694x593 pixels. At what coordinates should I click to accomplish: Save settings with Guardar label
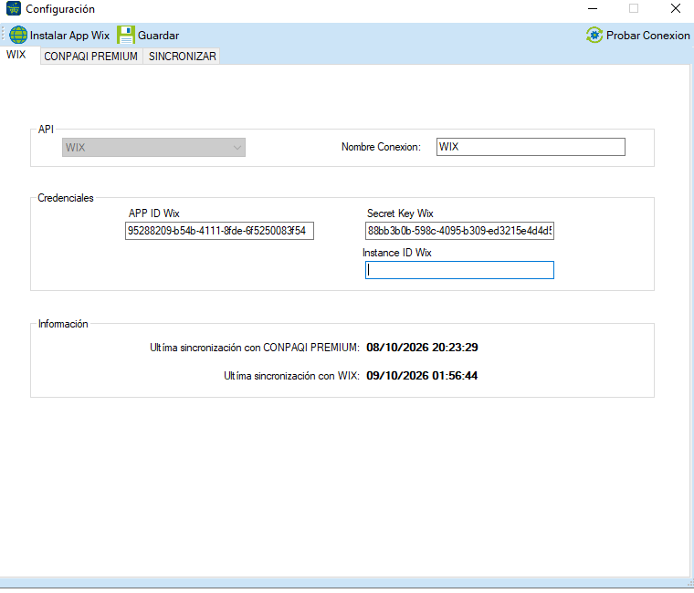(x=159, y=36)
